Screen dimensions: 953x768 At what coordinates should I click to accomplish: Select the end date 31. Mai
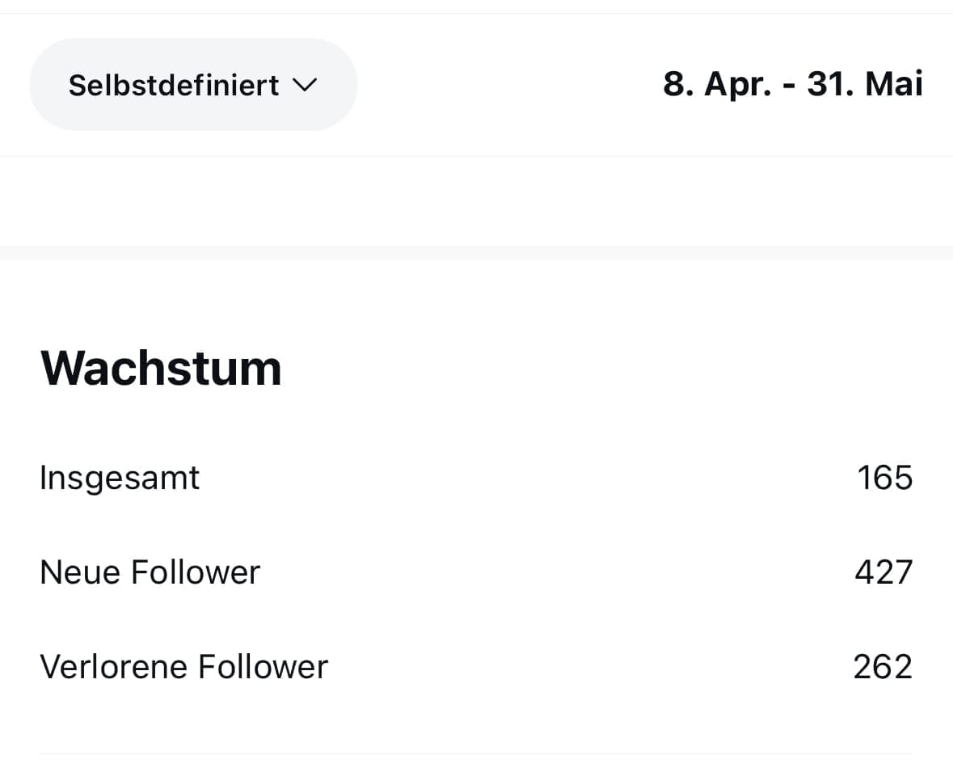coord(865,84)
